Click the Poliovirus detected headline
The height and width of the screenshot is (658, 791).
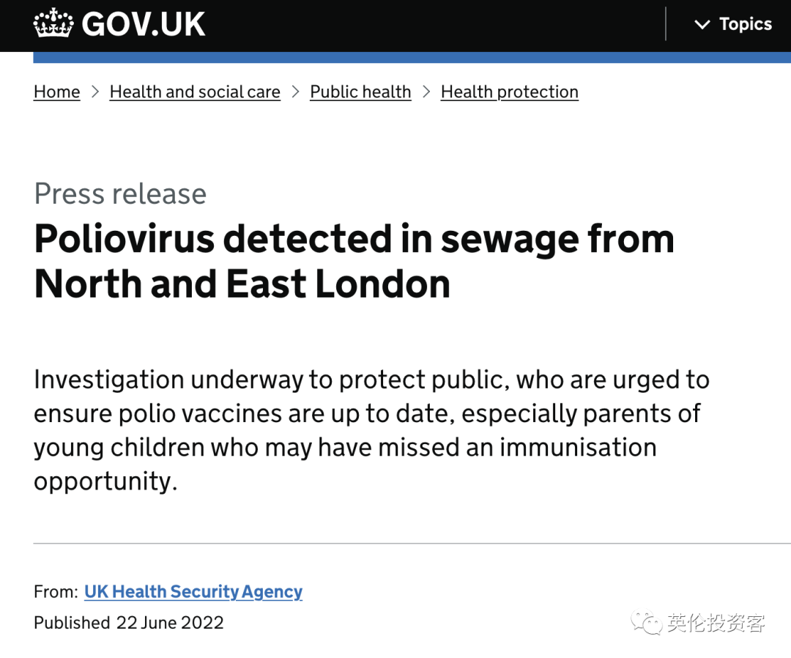354,262
